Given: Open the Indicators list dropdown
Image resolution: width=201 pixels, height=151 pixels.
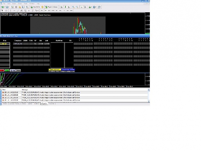Looking at the screenshot, I should click(90, 7).
